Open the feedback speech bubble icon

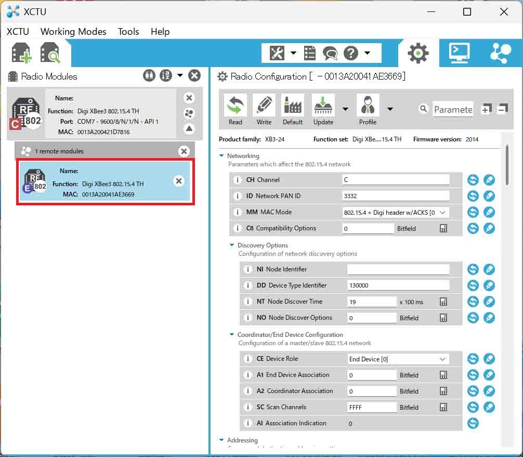coord(330,53)
